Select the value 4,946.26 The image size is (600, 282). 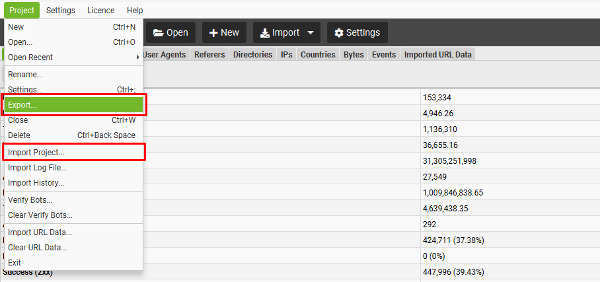[438, 114]
